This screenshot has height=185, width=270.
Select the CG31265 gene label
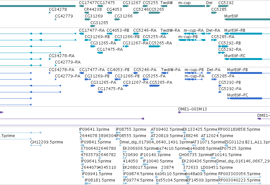point(99,23)
